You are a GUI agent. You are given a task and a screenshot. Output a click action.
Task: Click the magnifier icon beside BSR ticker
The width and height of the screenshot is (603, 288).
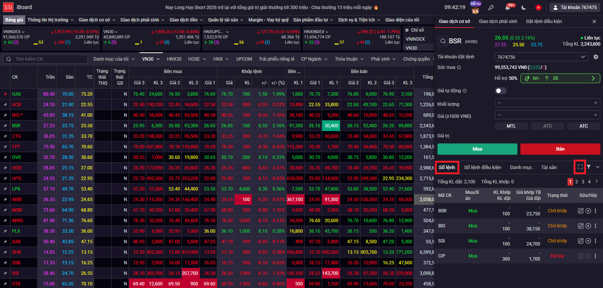click(443, 41)
